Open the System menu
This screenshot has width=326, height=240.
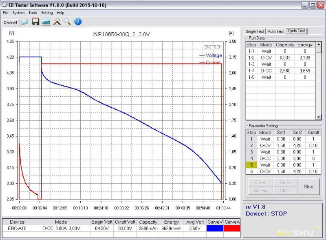[x=18, y=13]
